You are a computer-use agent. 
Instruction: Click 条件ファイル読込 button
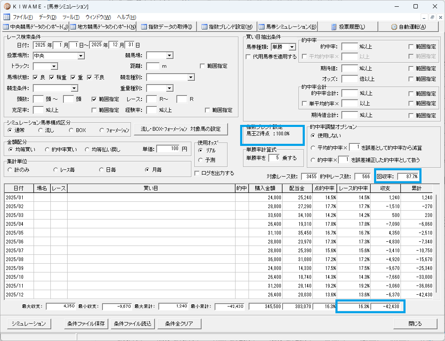[x=133, y=324]
